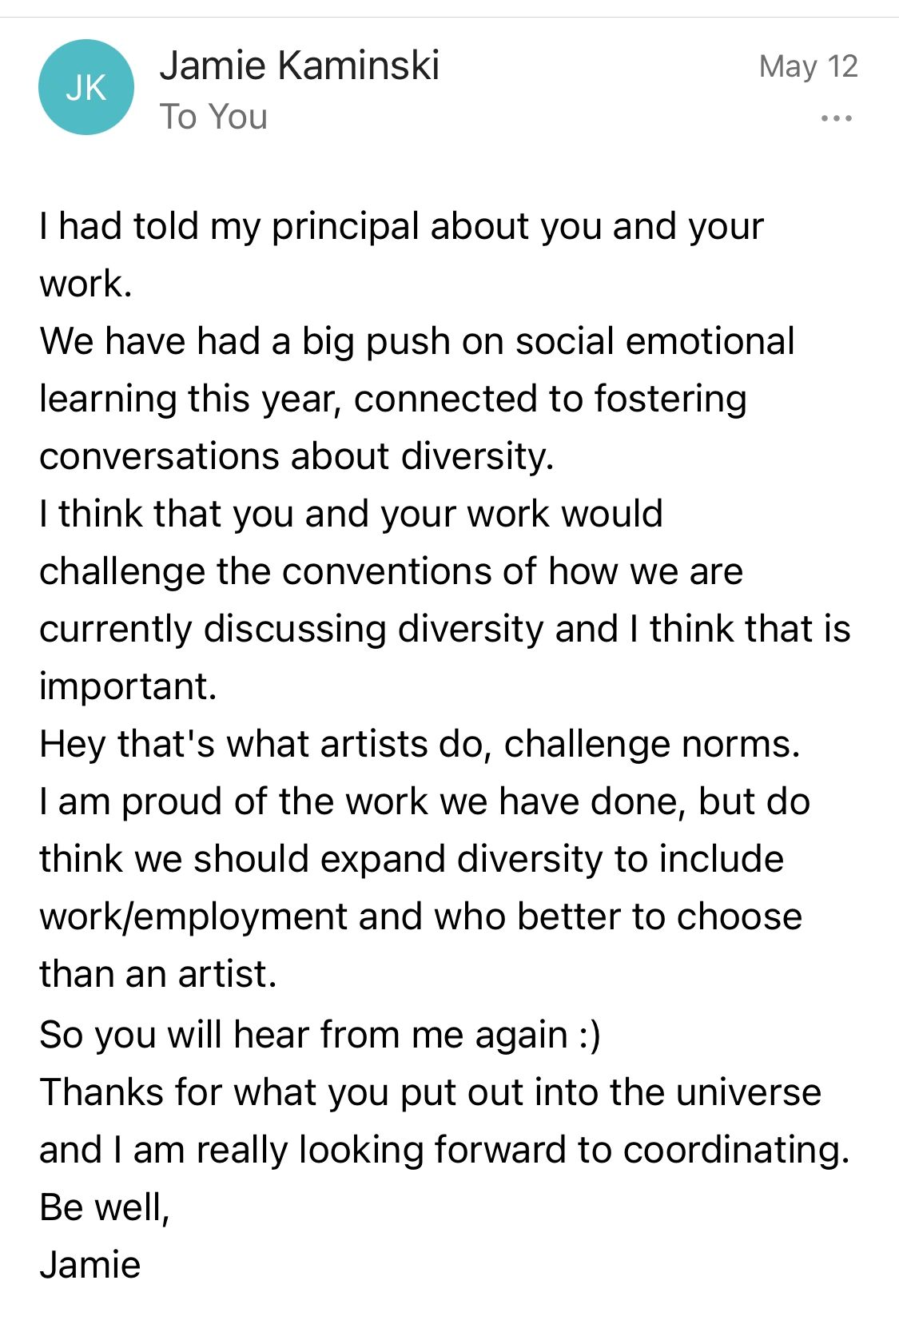Click the word "important." in the message
The image size is (899, 1332).
pos(128,686)
